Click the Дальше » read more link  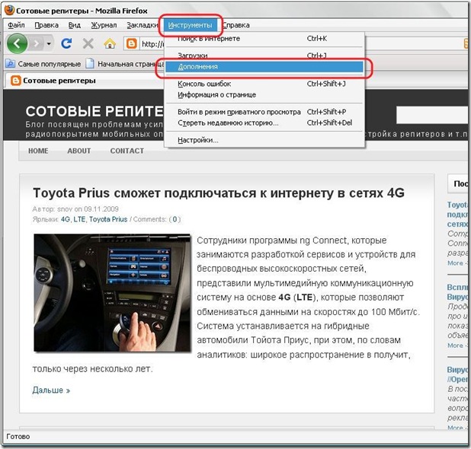click(51, 390)
